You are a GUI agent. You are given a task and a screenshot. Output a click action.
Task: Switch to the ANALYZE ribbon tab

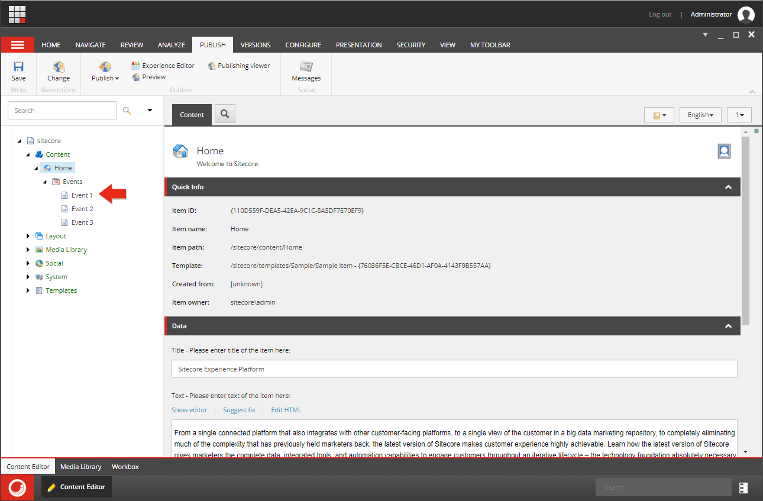(x=172, y=45)
